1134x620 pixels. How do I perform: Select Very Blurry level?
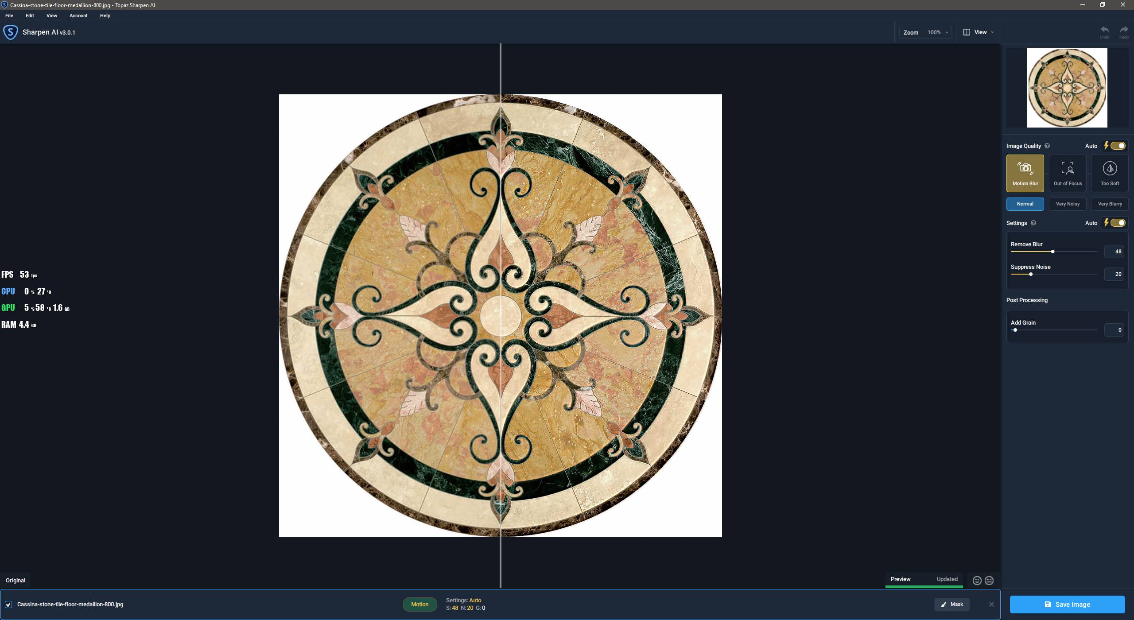click(x=1110, y=204)
